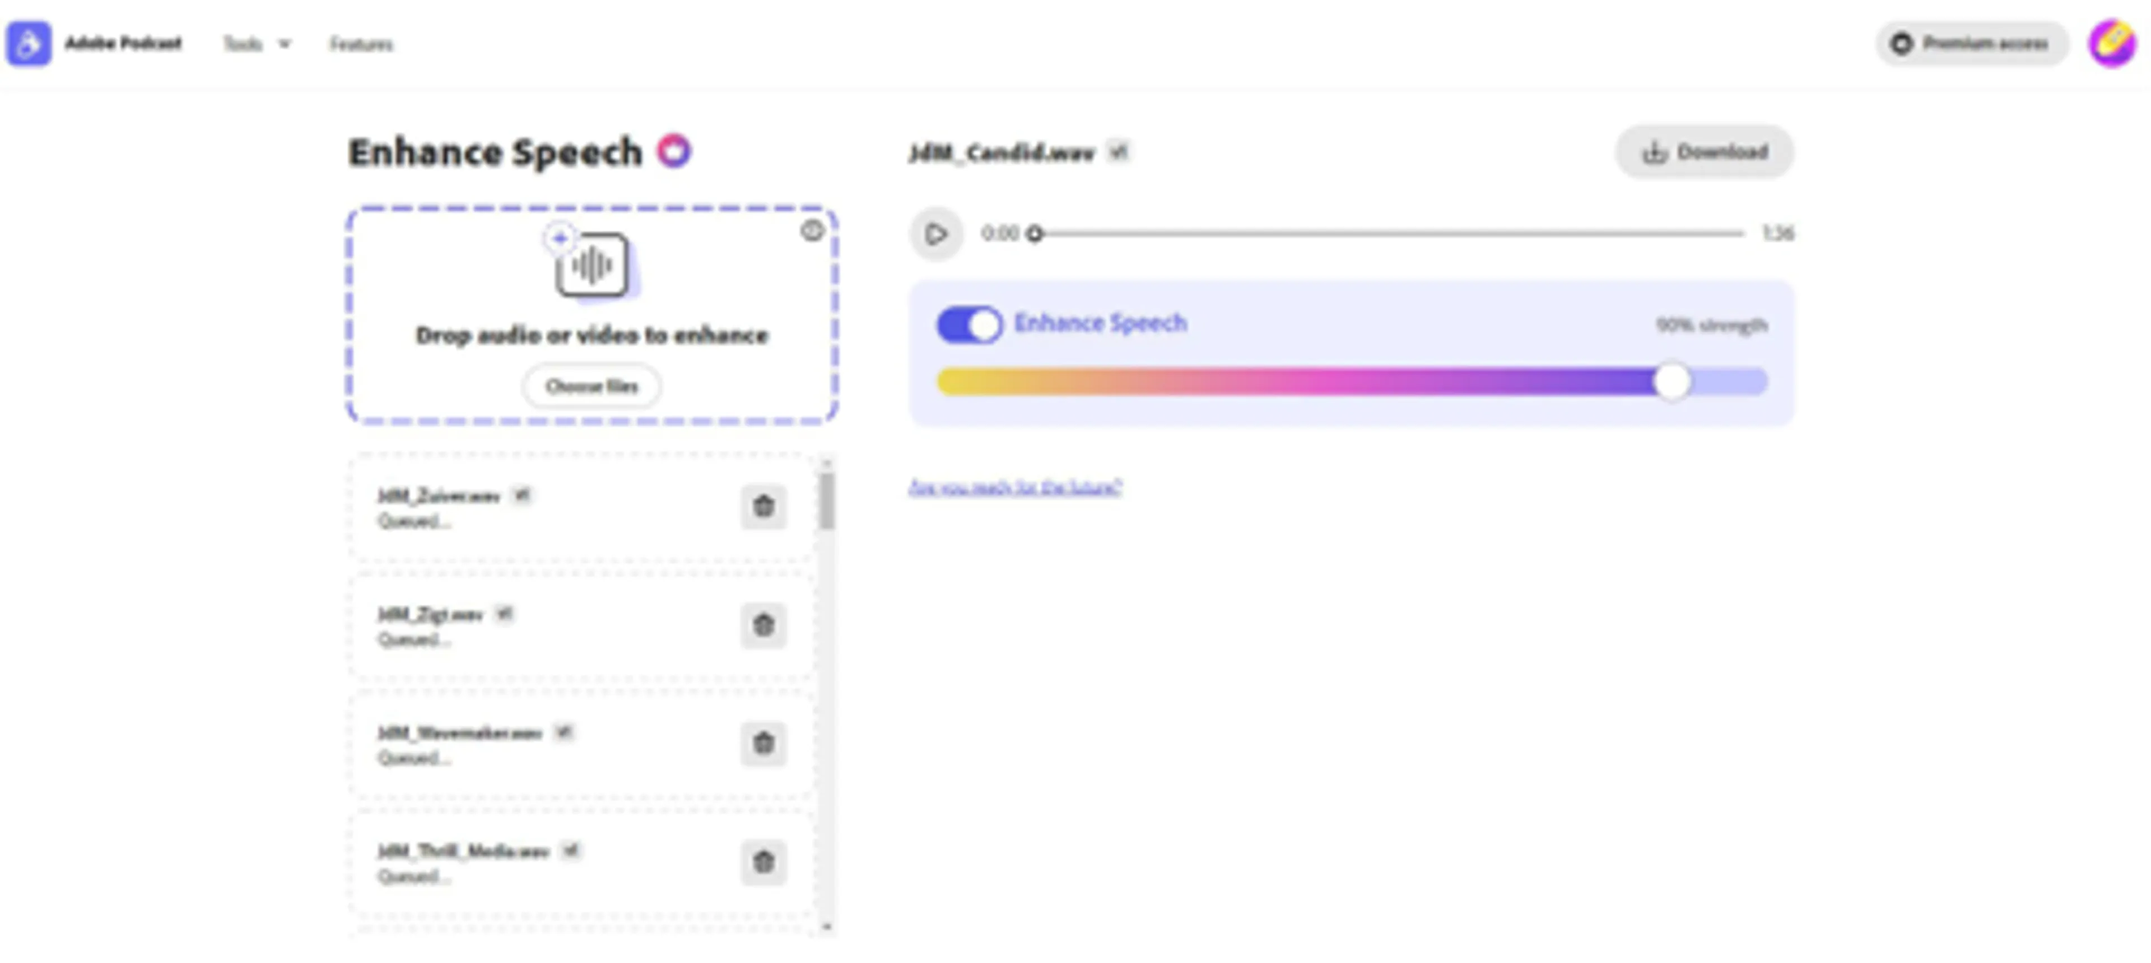2151x963 pixels.
Task: Toggle the Enhance Speech switch off
Action: (x=969, y=325)
